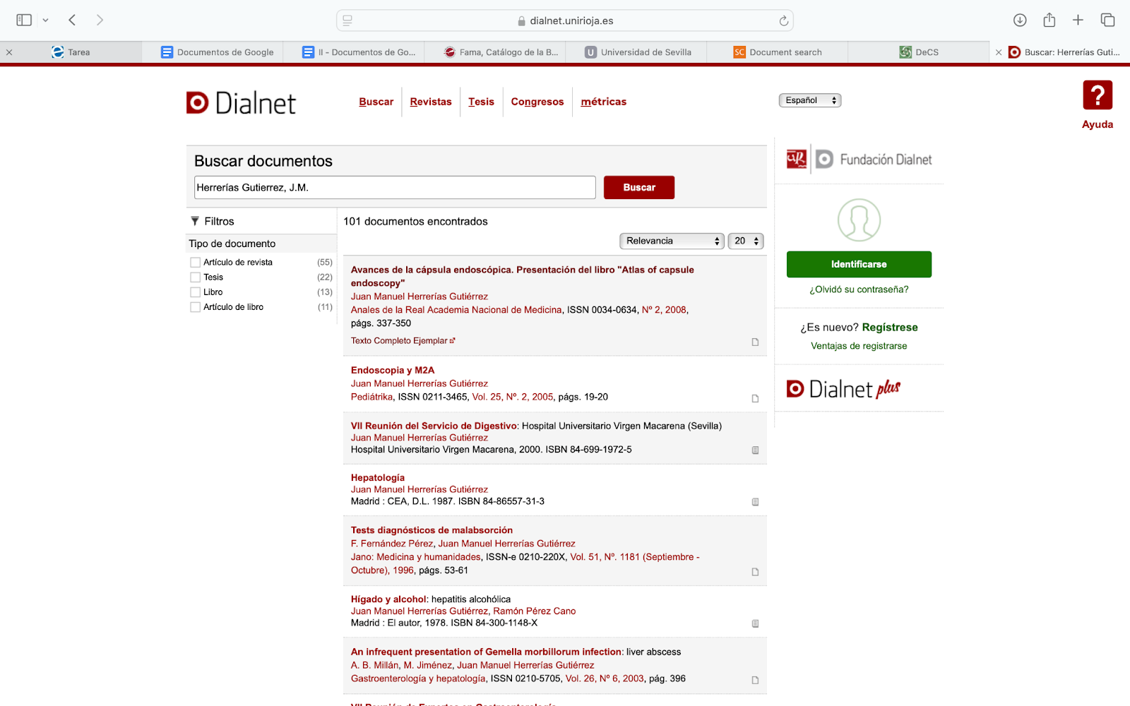Click the Dialnet logo
Viewport: 1130px width, 706px height.
click(x=241, y=103)
